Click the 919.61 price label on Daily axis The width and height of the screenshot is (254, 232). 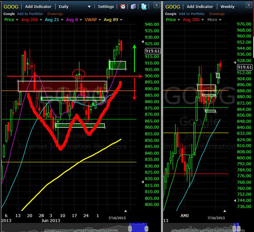(x=152, y=51)
